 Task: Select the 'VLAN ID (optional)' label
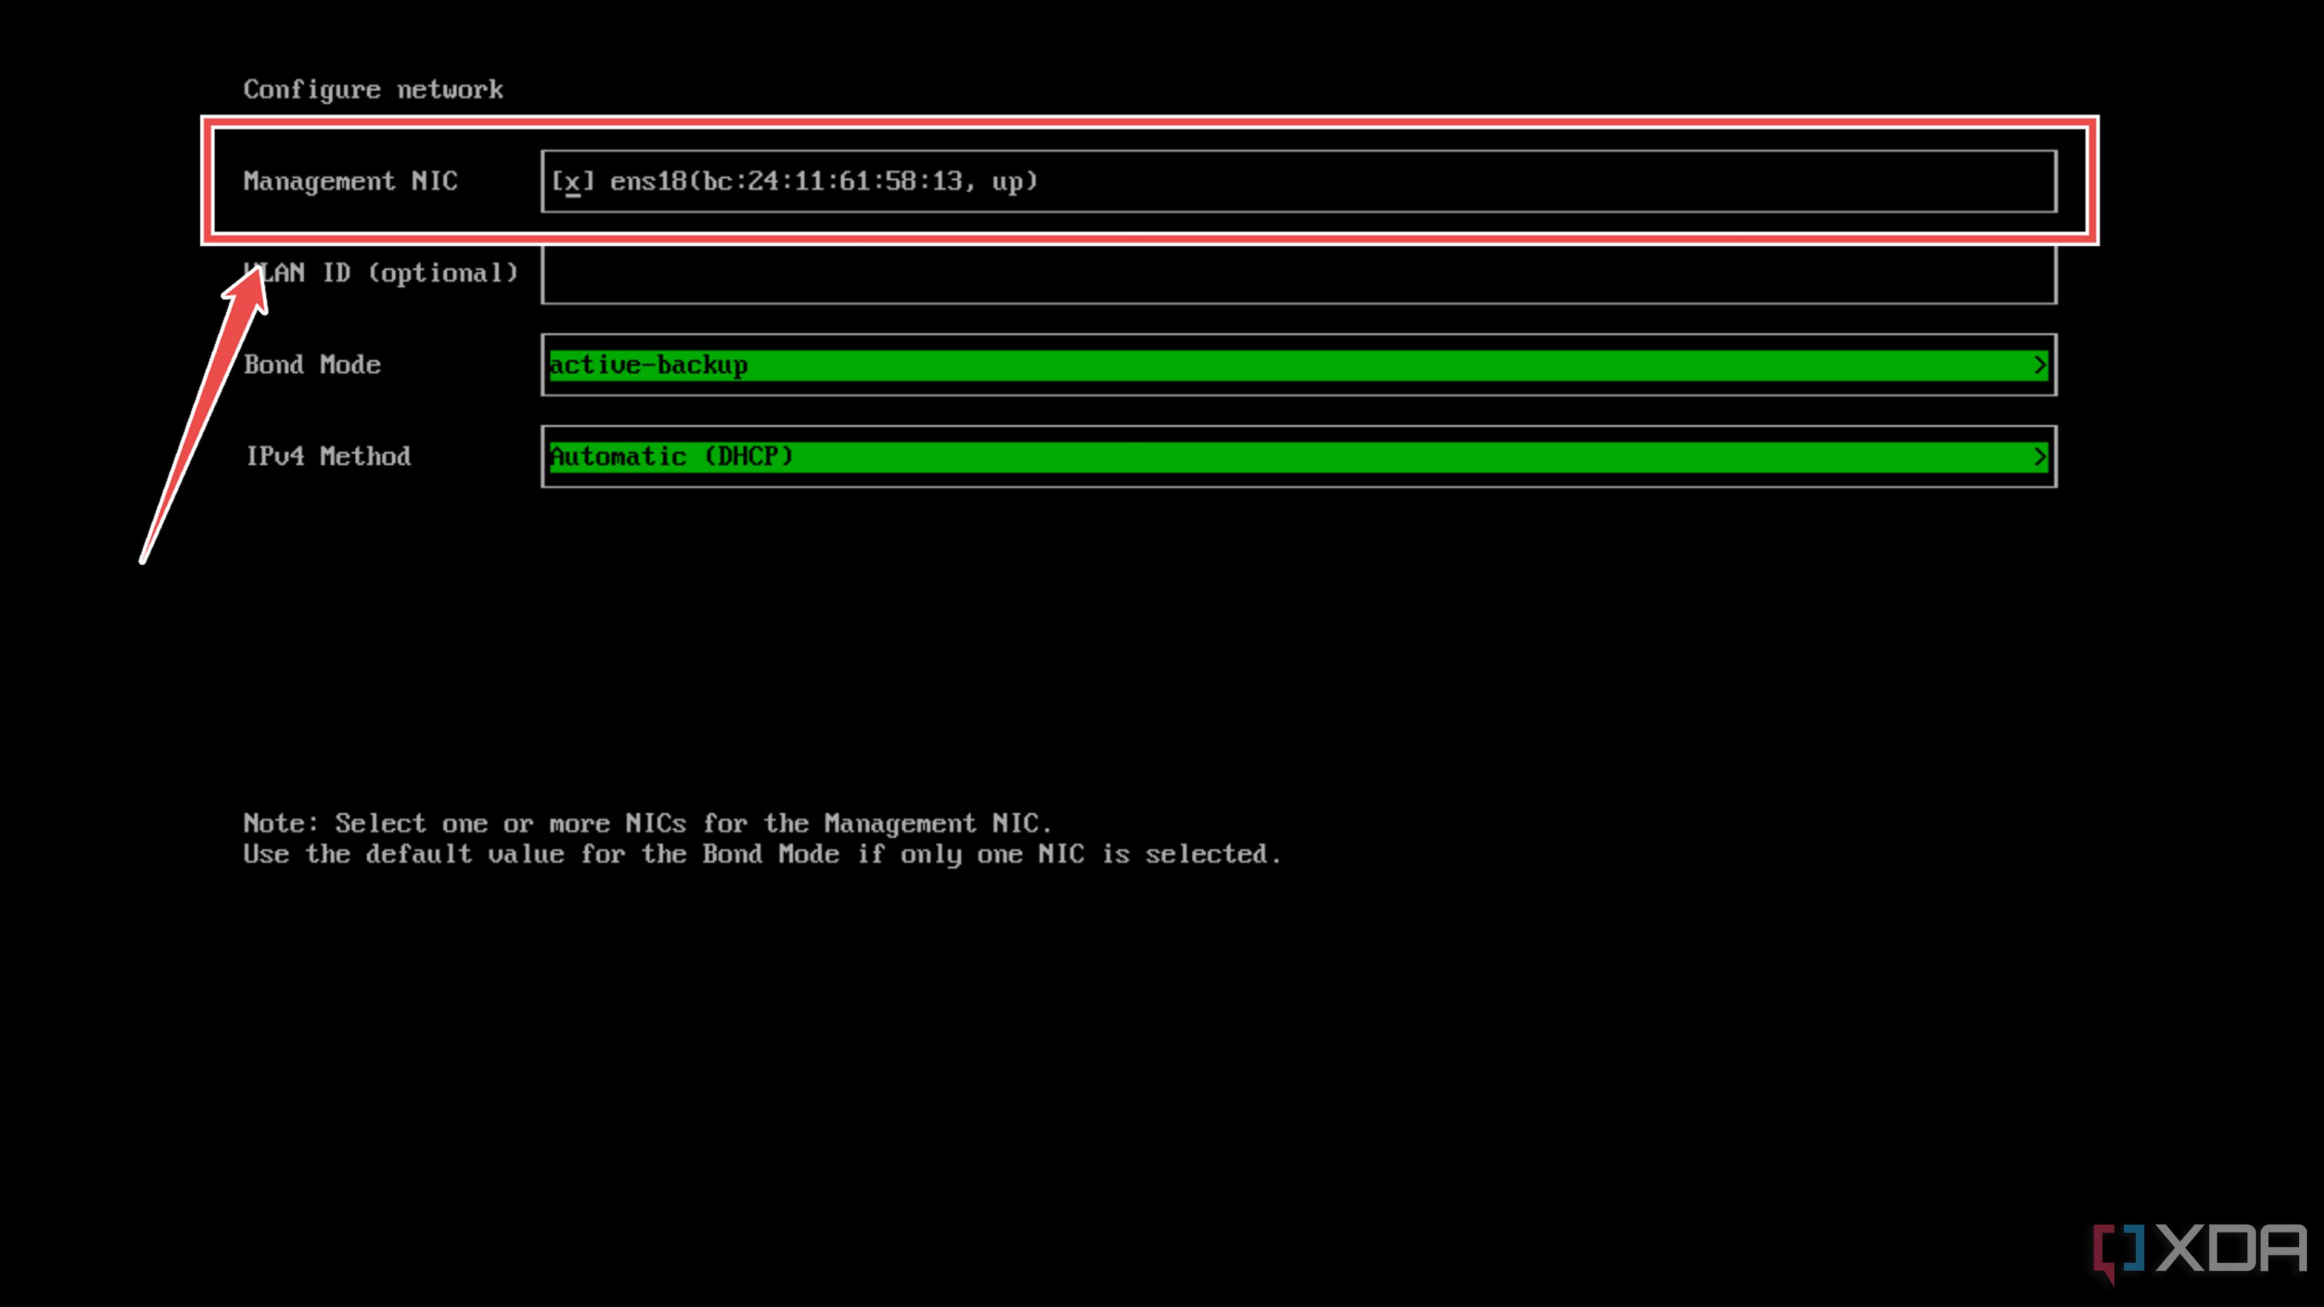click(x=381, y=274)
